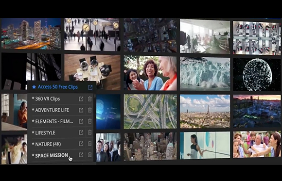Delete the ELEMENTS - FILM bin
282x181 pixels.
point(89,121)
